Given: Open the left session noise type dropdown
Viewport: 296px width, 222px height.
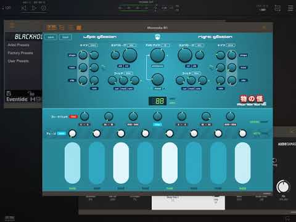Looking at the screenshot, I should click(93, 46).
